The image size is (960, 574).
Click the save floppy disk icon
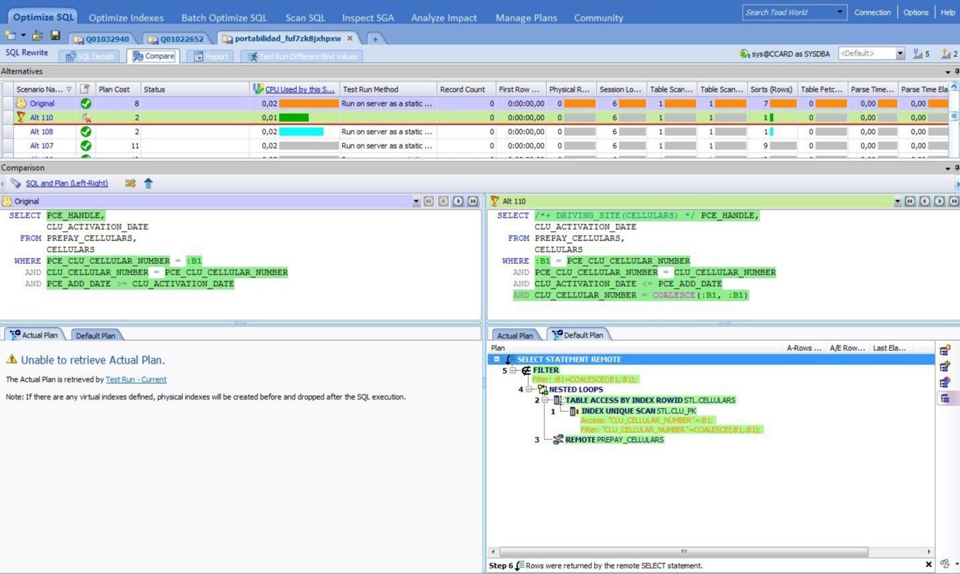point(56,35)
